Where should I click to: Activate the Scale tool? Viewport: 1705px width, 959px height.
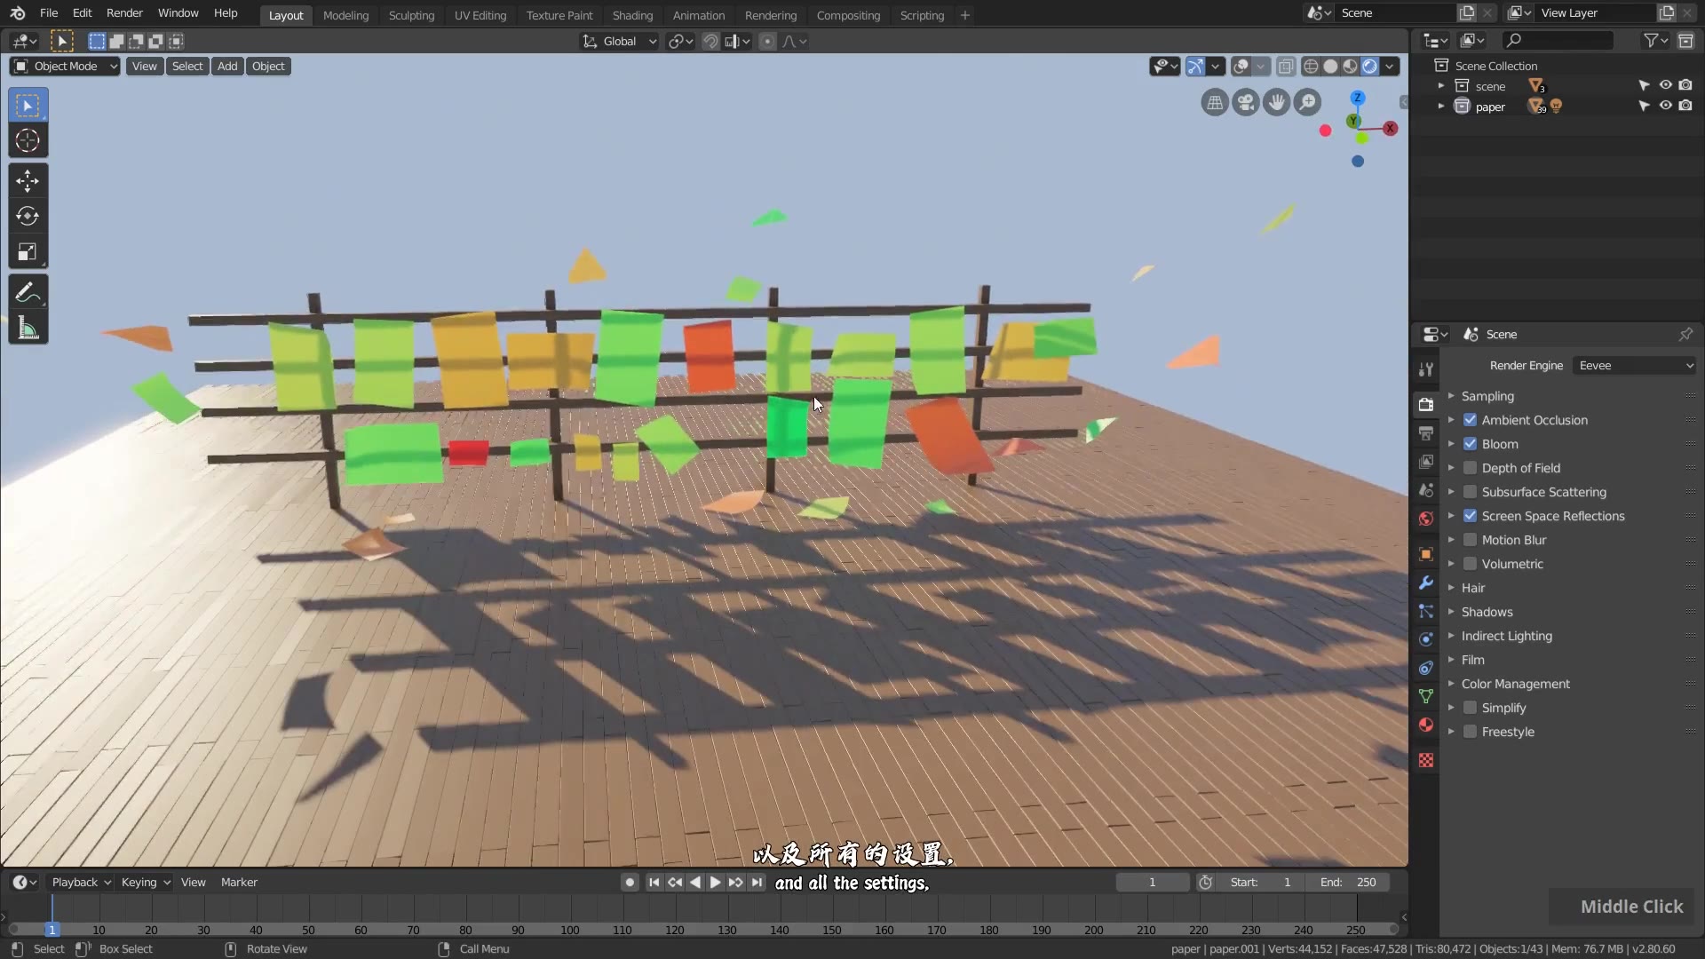tap(28, 252)
